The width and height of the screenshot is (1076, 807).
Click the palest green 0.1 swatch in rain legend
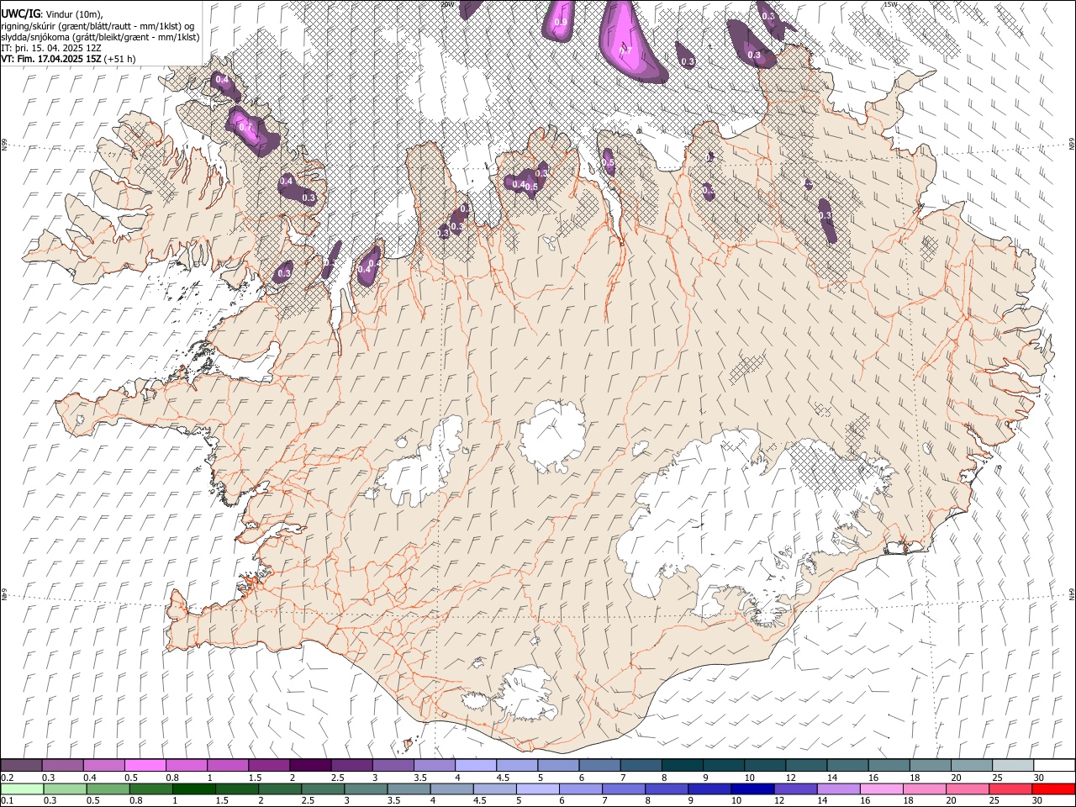point(21,789)
